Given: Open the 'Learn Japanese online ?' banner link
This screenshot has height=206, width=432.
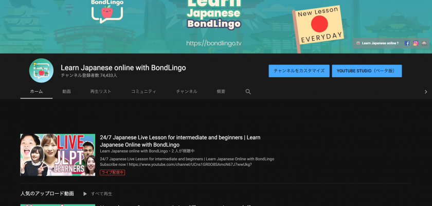Looking at the screenshot, I should (x=380, y=44).
